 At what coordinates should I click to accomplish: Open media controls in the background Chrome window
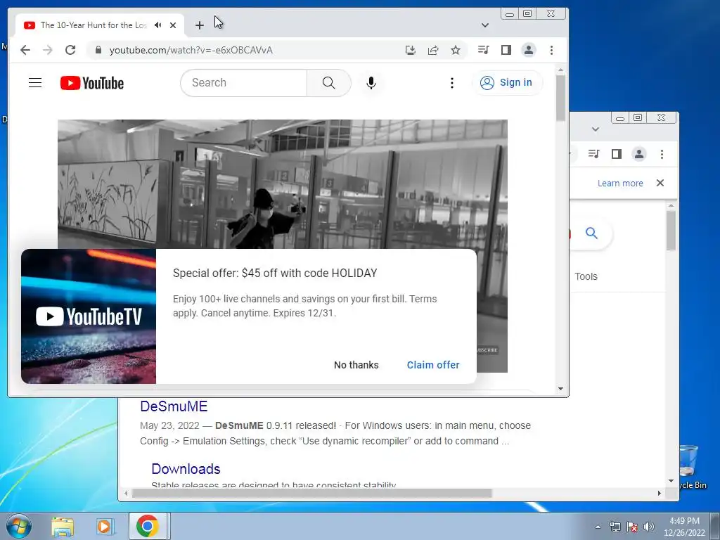click(x=593, y=154)
